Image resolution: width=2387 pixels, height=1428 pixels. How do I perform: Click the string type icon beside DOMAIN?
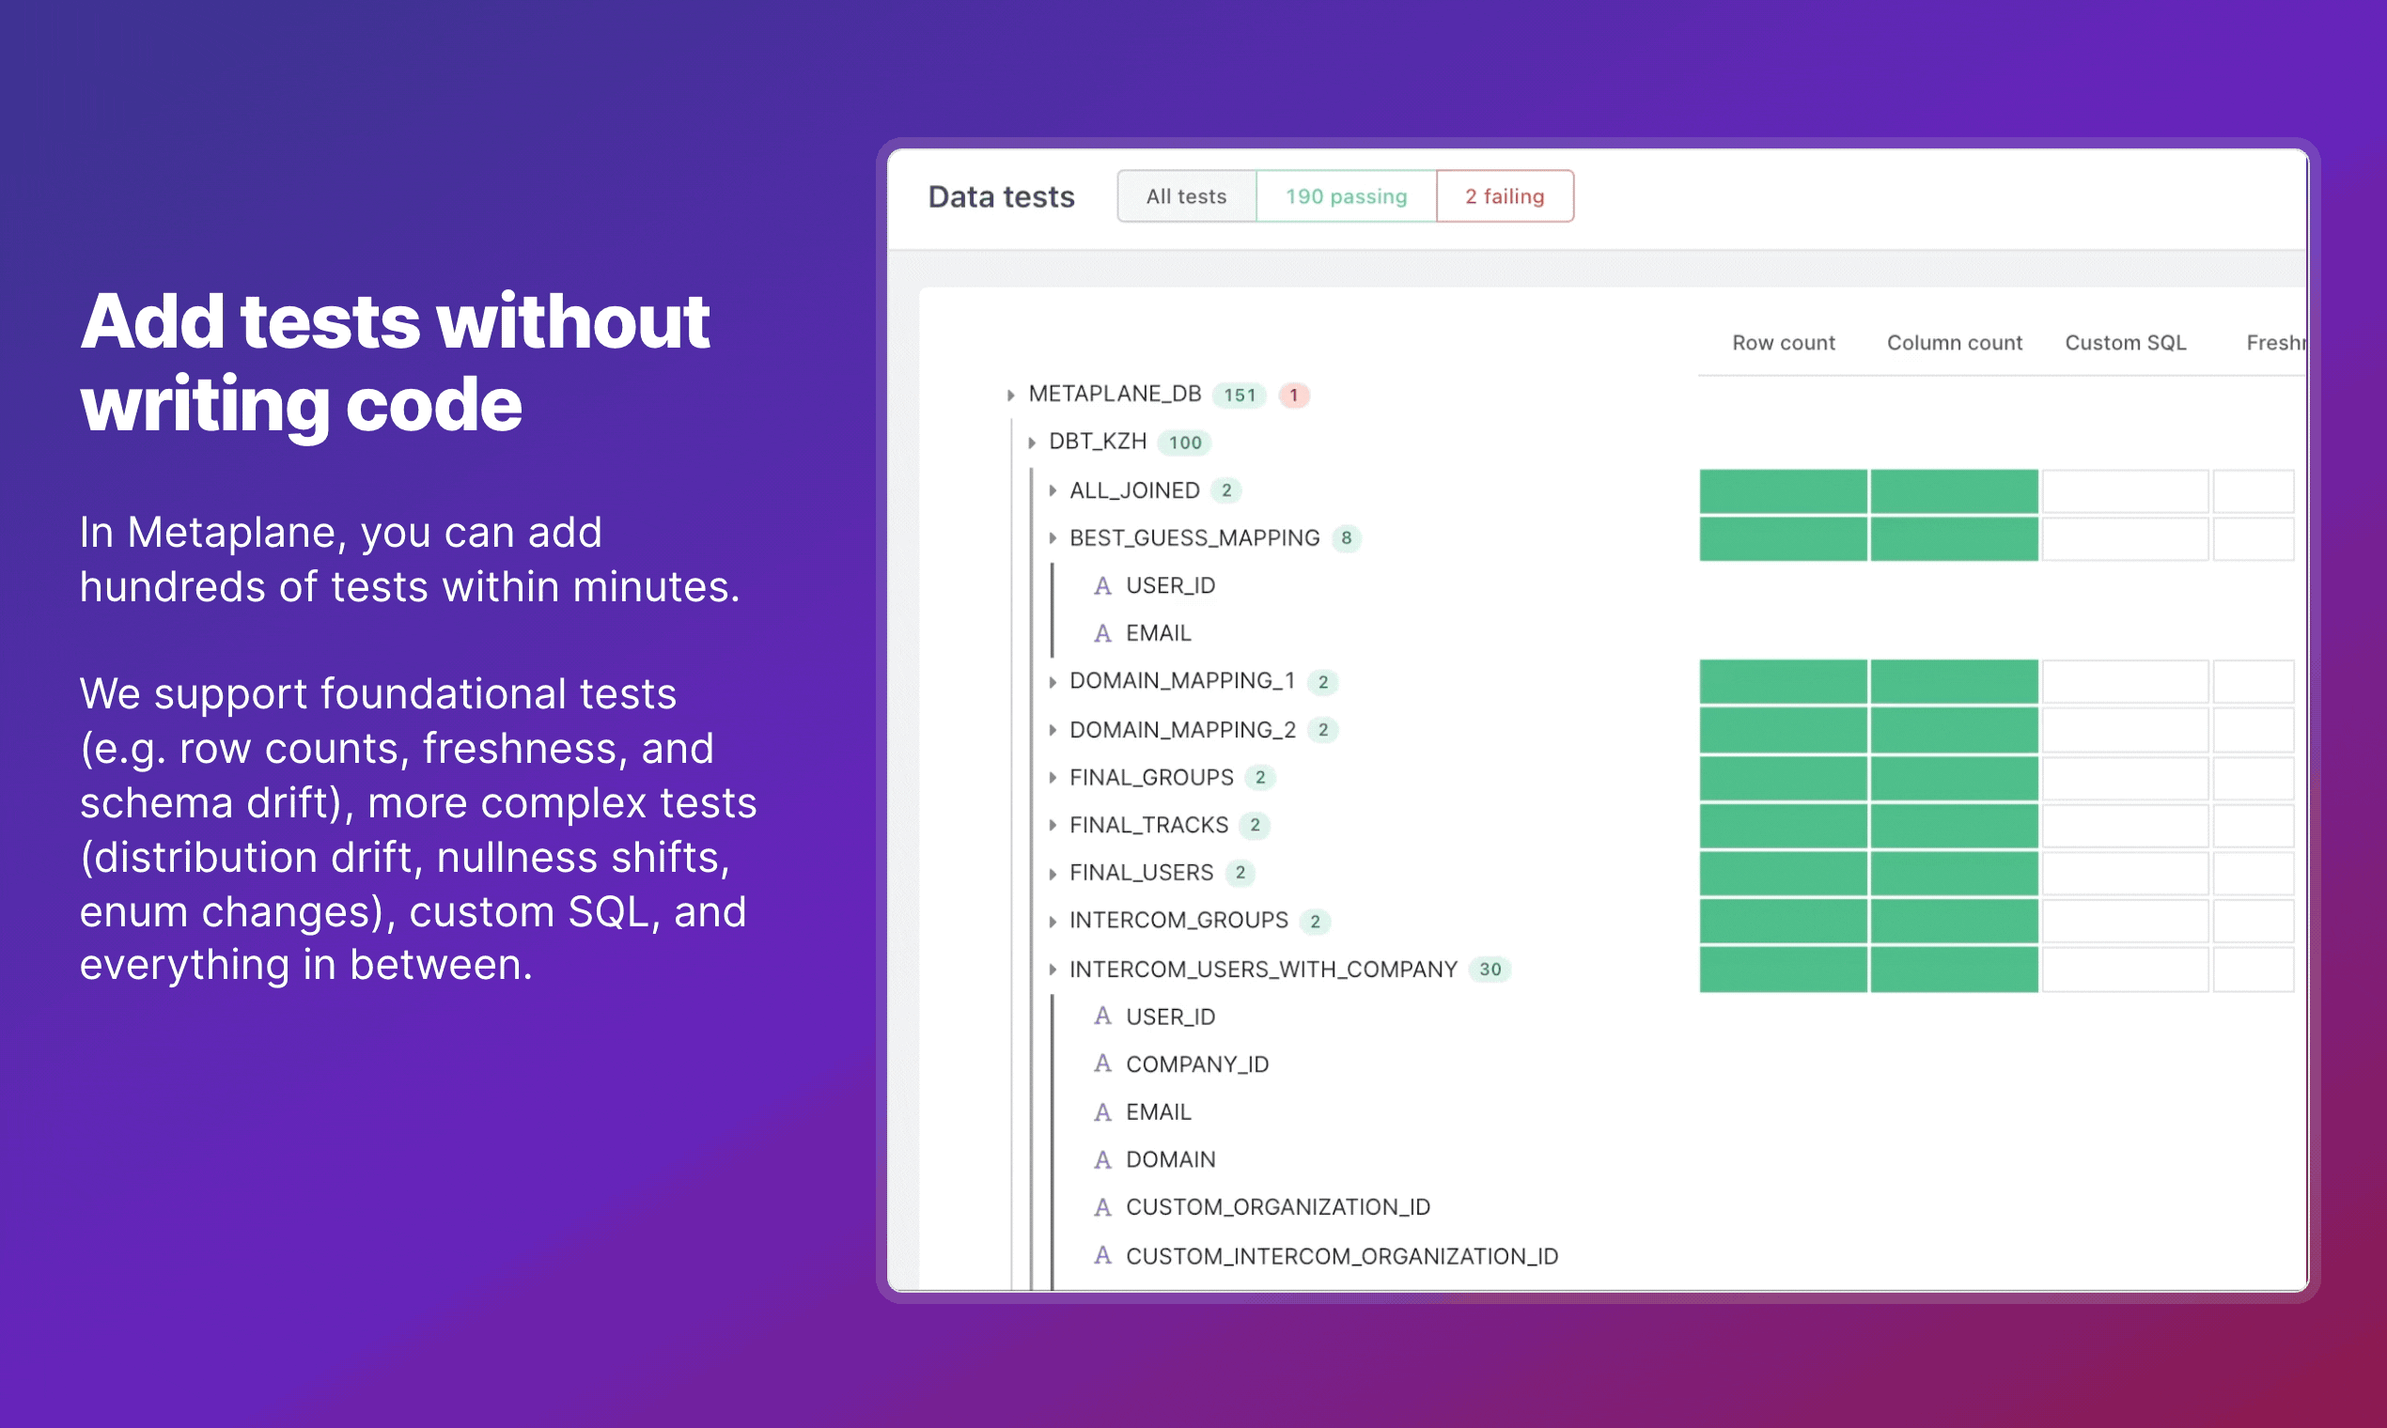[1103, 1159]
